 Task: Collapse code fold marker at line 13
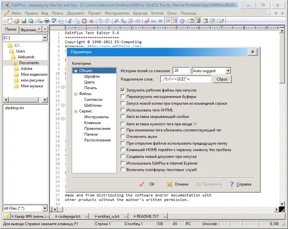point(63,87)
